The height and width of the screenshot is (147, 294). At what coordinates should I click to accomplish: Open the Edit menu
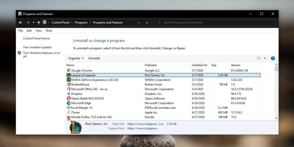pos(29,30)
